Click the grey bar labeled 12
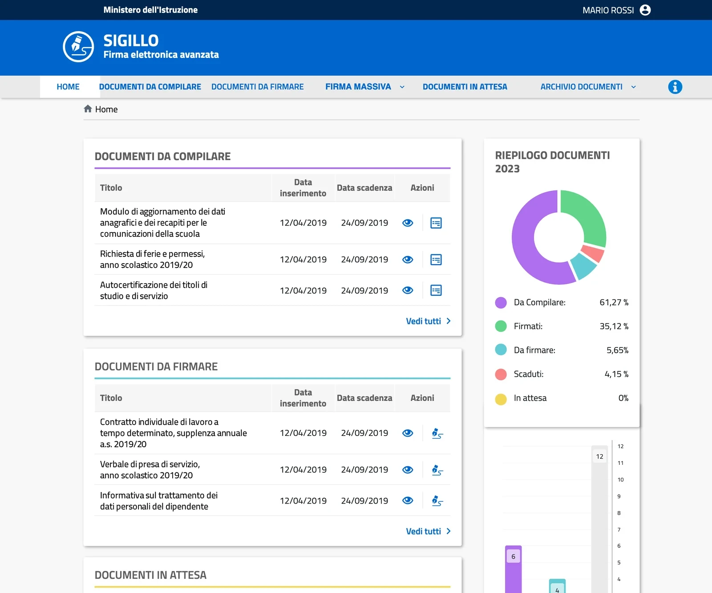The width and height of the screenshot is (712, 593). coord(599,519)
